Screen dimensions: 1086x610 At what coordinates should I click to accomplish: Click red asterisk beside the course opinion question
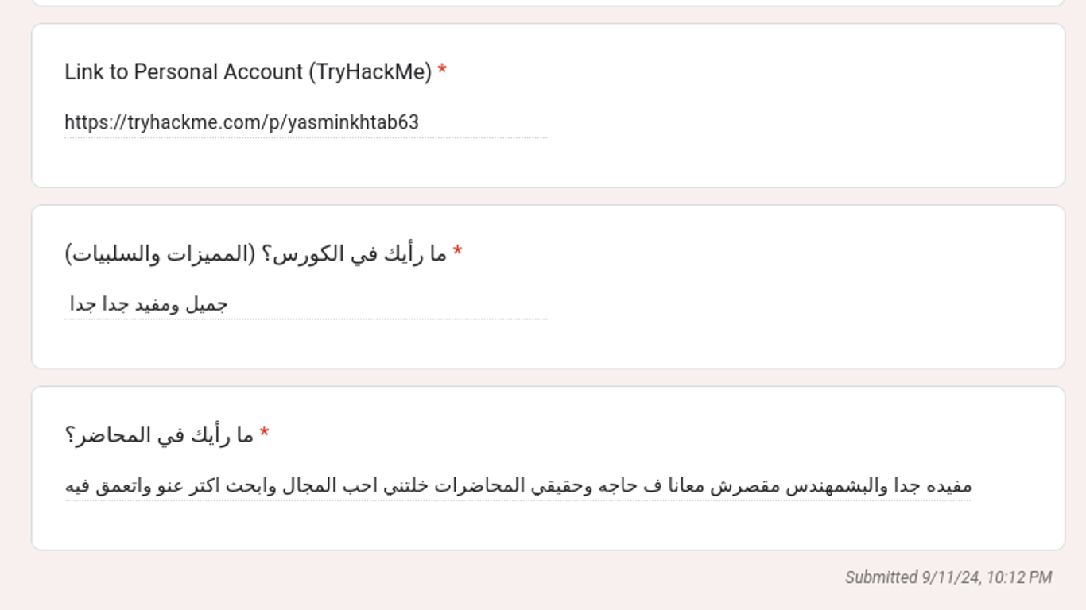click(457, 252)
